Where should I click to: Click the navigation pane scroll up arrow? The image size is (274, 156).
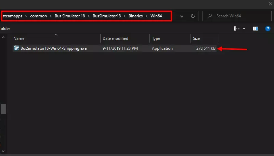coord(3,37)
